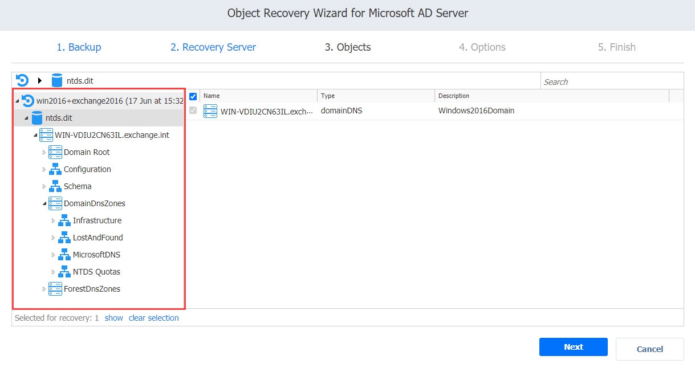
Task: Toggle the WIN-VDIU2CN63IL row checkbox
Action: [x=193, y=111]
